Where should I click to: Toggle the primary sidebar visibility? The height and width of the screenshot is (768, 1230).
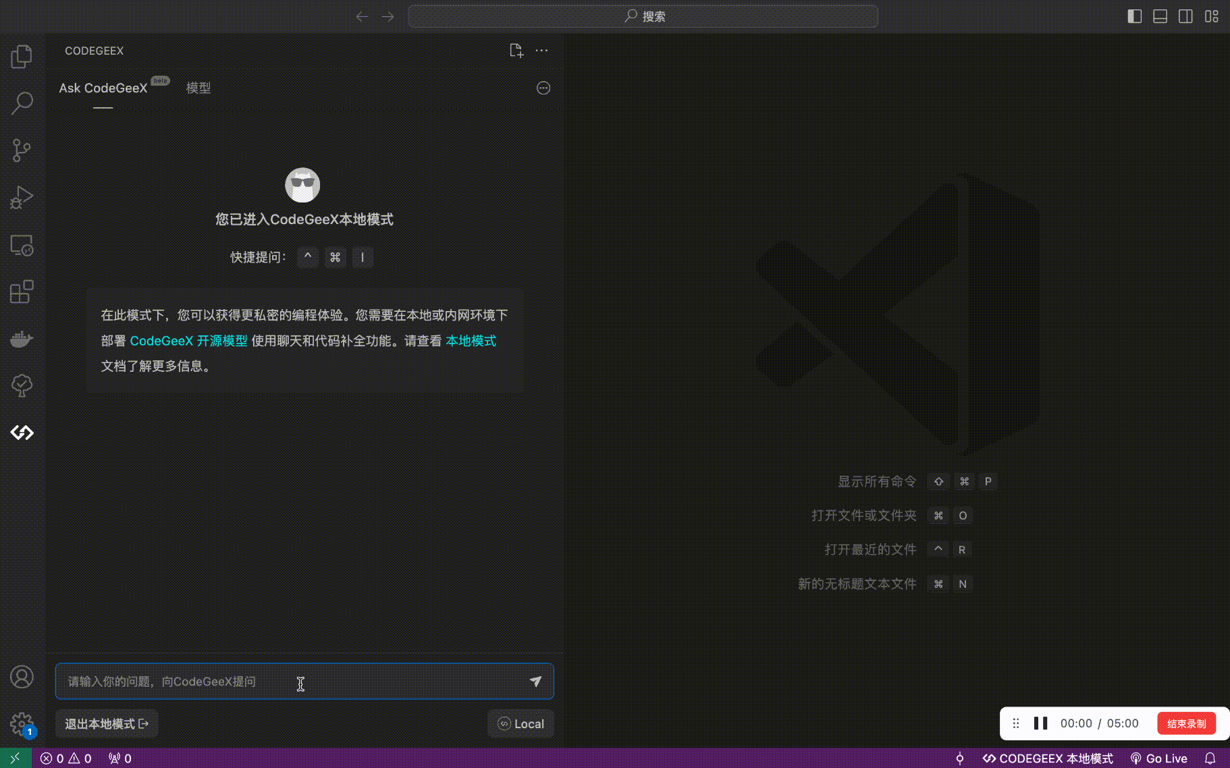click(x=1135, y=16)
